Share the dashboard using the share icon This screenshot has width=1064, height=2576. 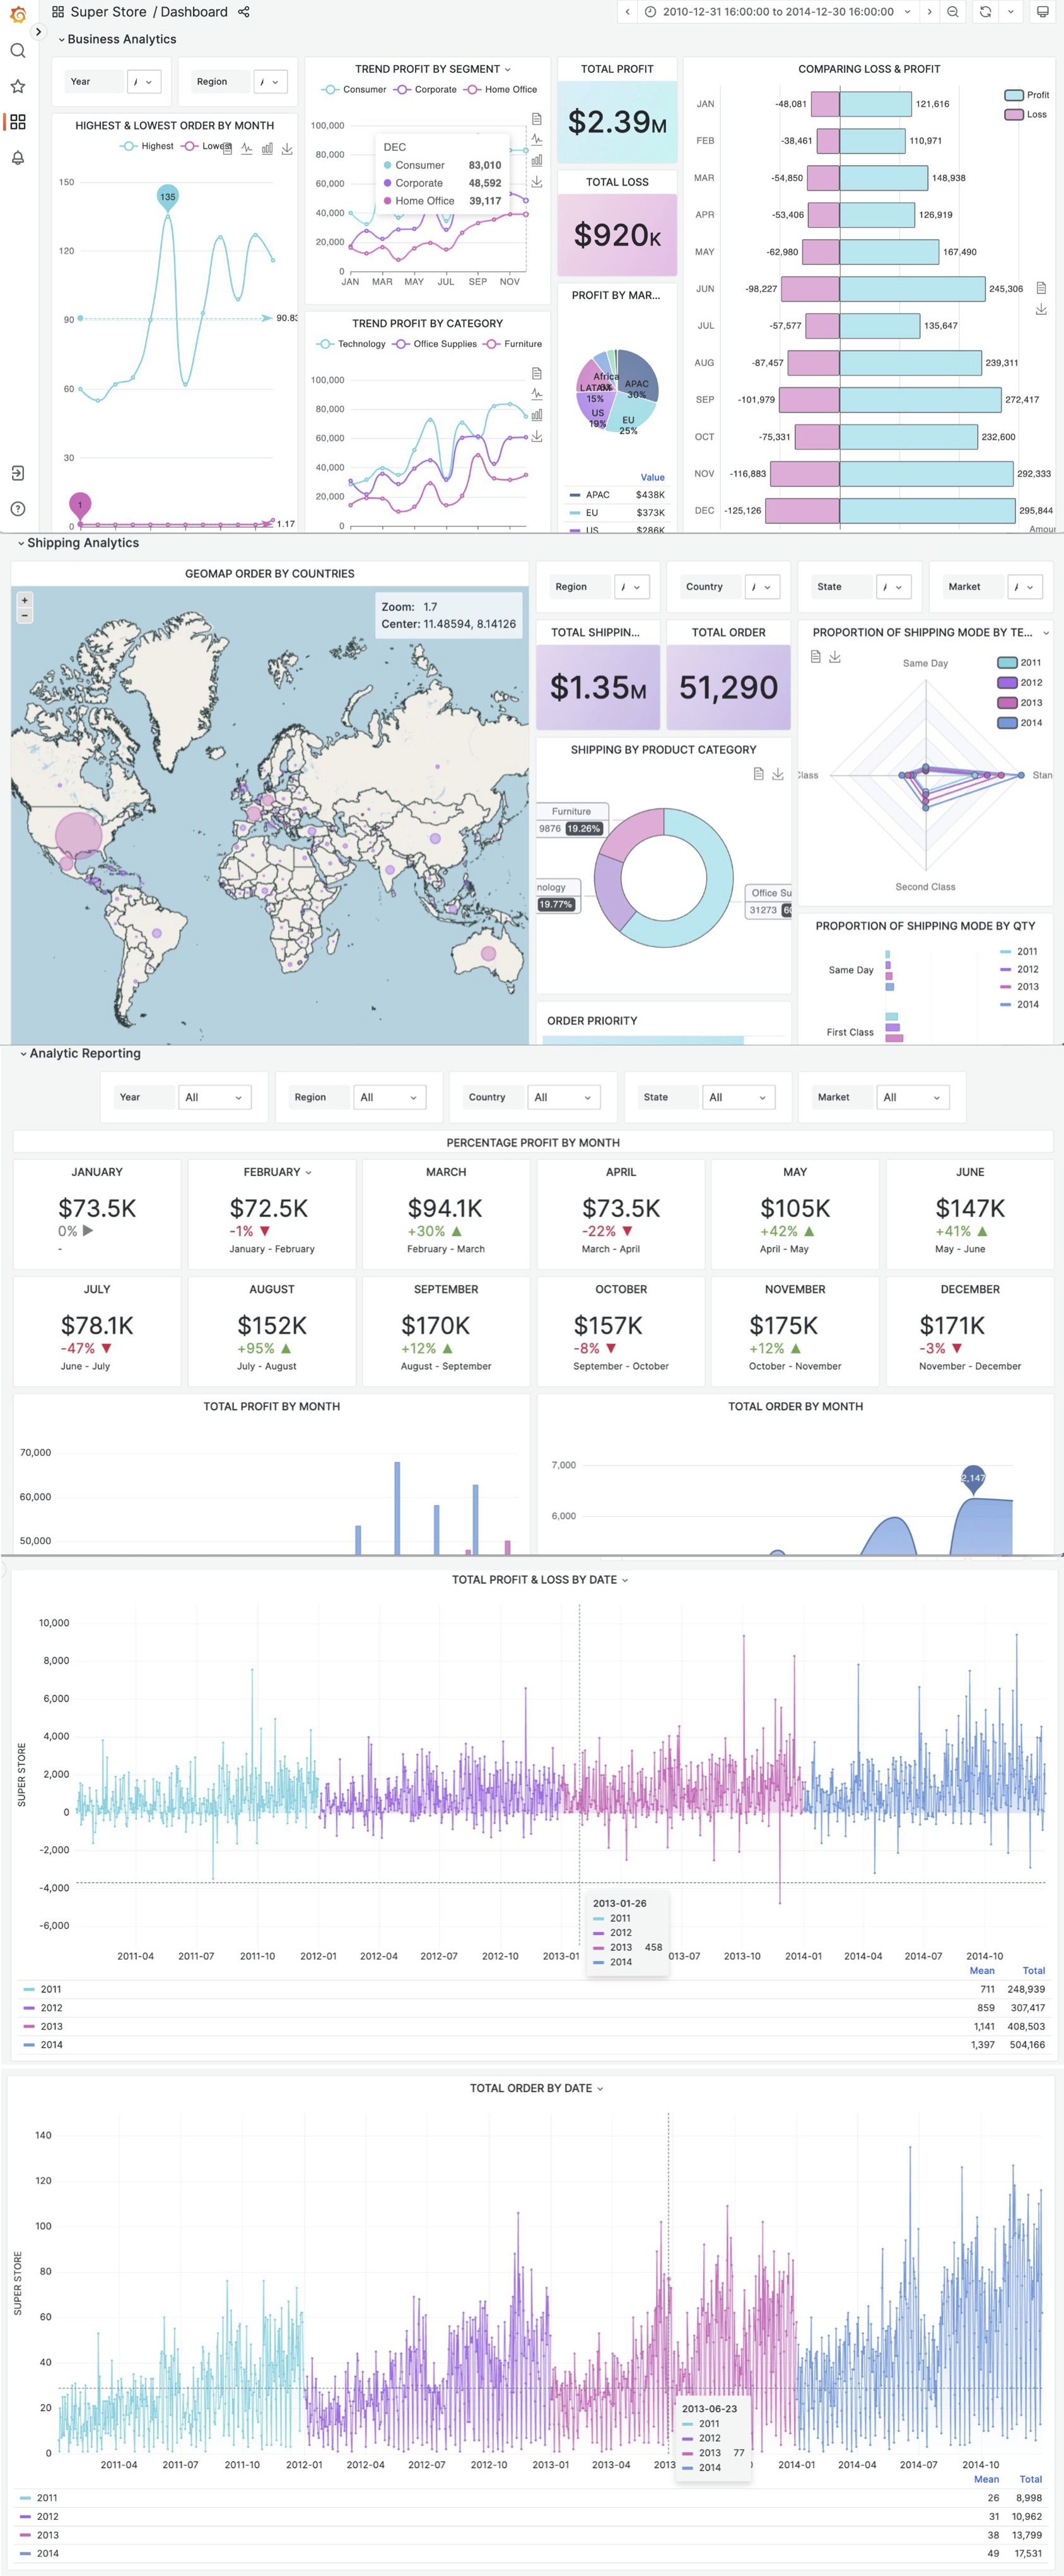[x=244, y=12]
